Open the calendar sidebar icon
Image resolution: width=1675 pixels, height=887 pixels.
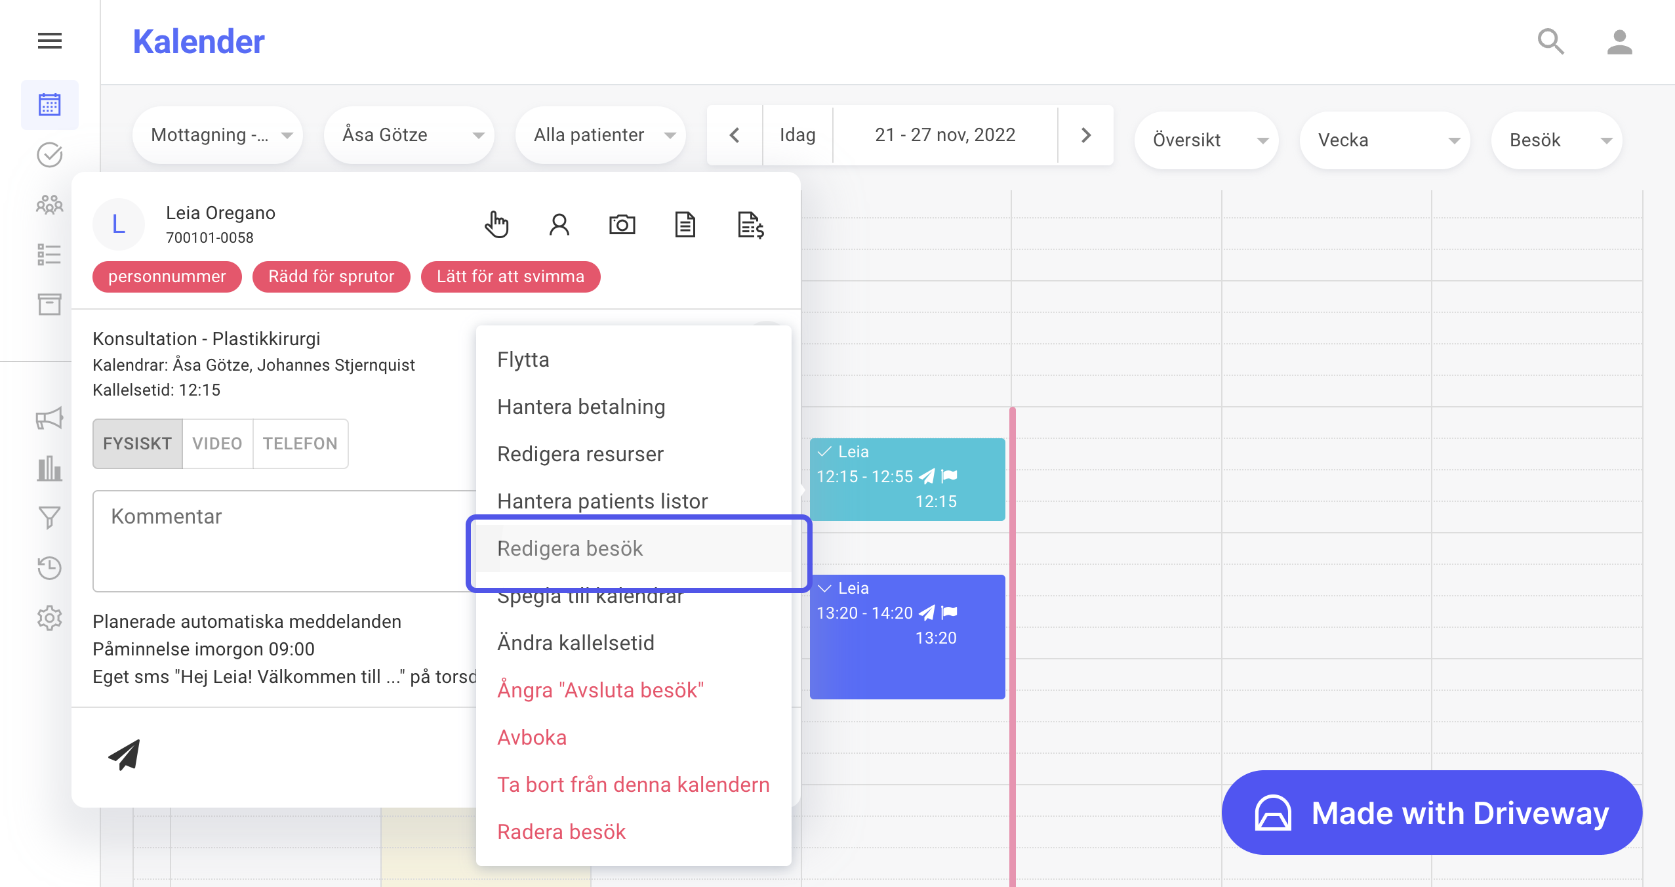[x=50, y=105]
